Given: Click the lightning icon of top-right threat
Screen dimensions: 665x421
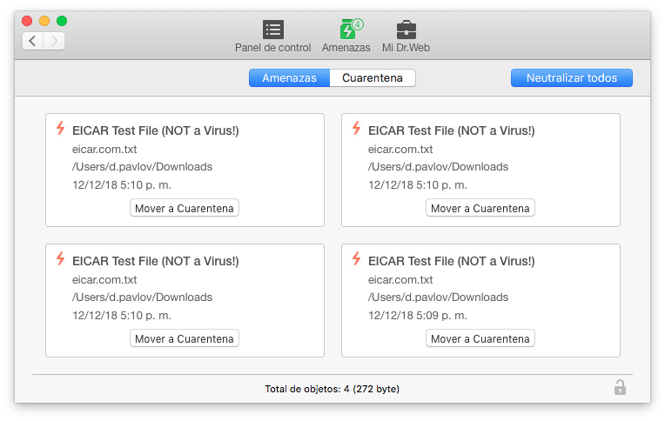Looking at the screenshot, I should tap(357, 128).
